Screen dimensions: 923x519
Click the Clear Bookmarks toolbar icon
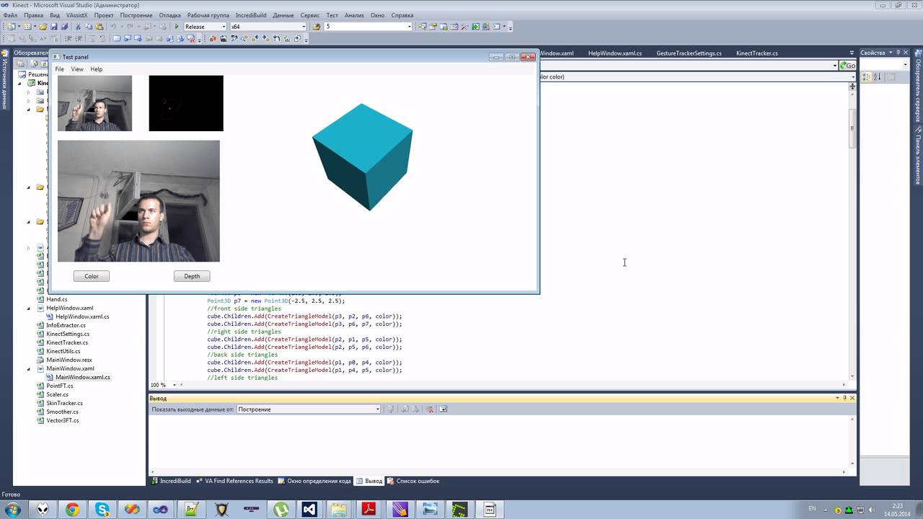tap(191, 38)
